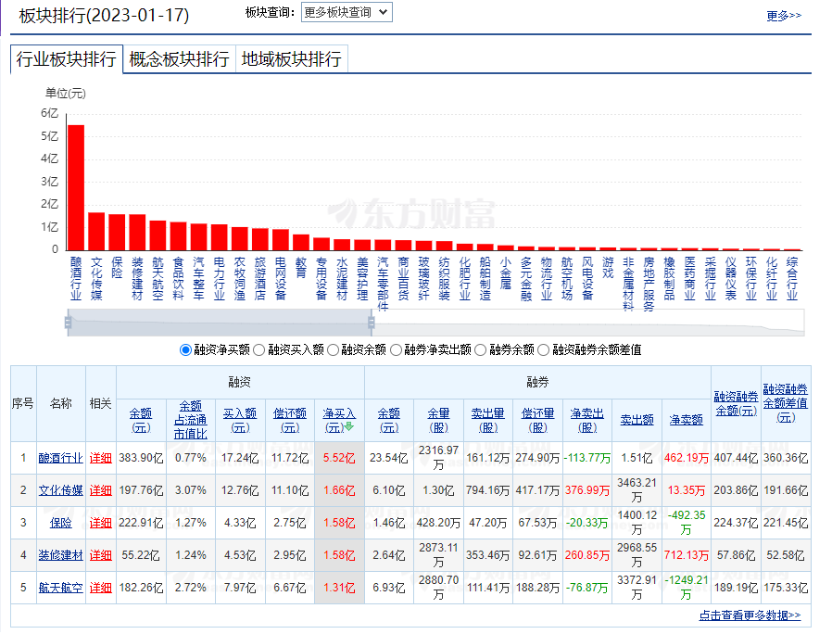Click the tall 酿酒行业 bar in chart

click(76, 185)
